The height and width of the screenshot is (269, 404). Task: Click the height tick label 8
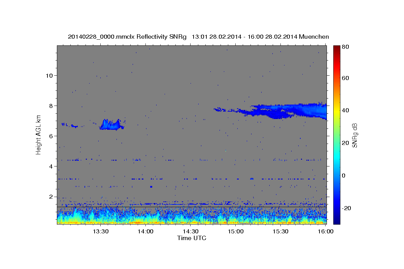click(50, 106)
